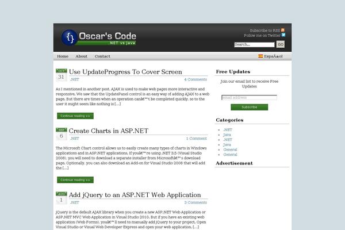345x230 pixels.
Task: Go to the Contact page
Action: click(x=102, y=56)
